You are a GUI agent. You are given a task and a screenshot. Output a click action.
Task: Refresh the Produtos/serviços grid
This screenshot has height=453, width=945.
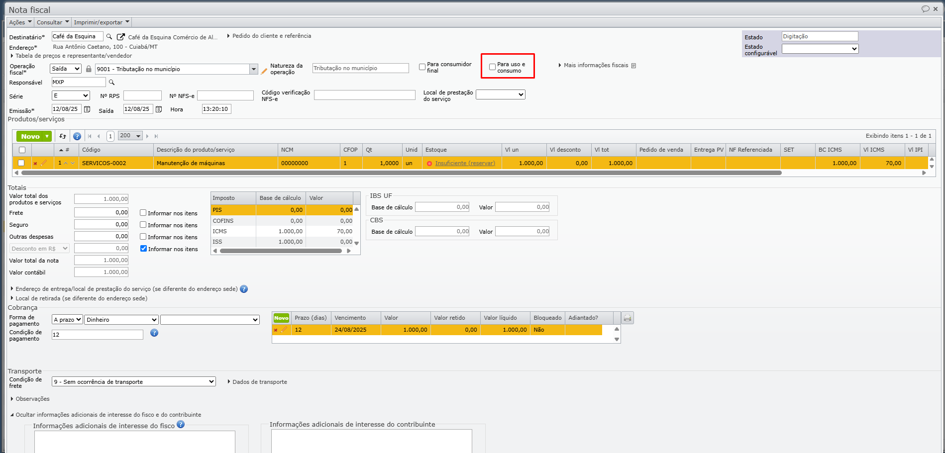[63, 136]
